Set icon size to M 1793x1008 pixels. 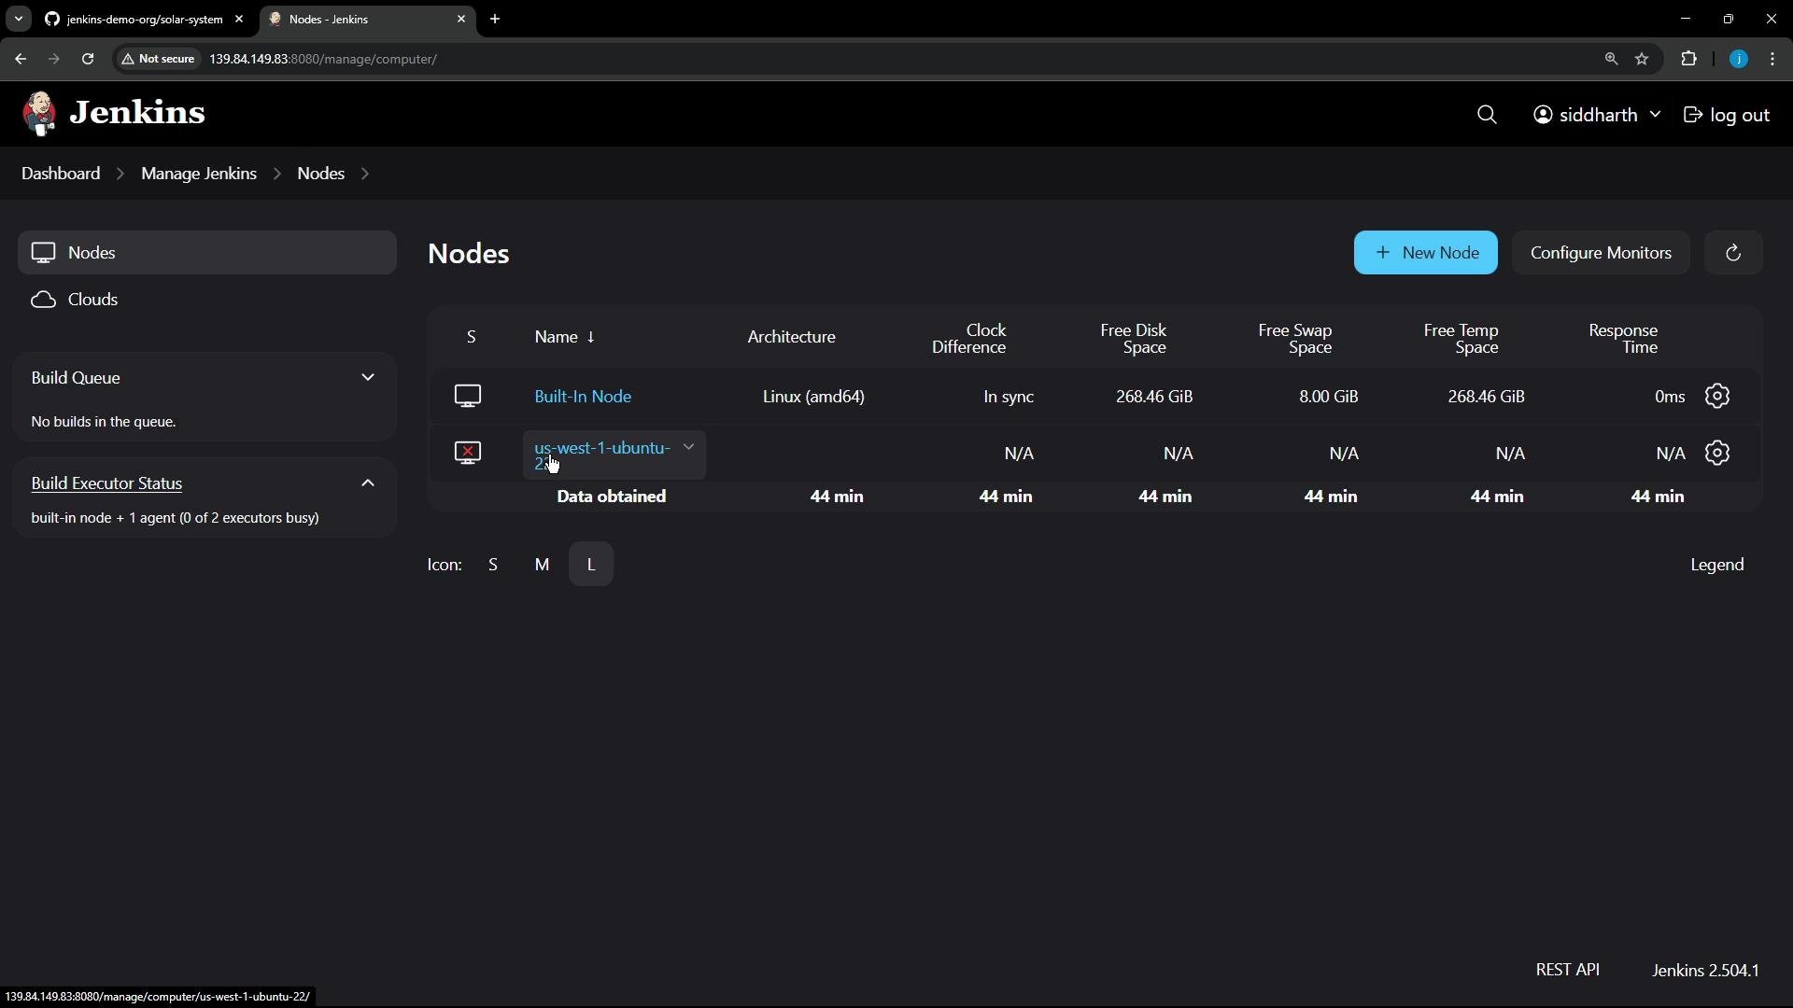(x=542, y=565)
